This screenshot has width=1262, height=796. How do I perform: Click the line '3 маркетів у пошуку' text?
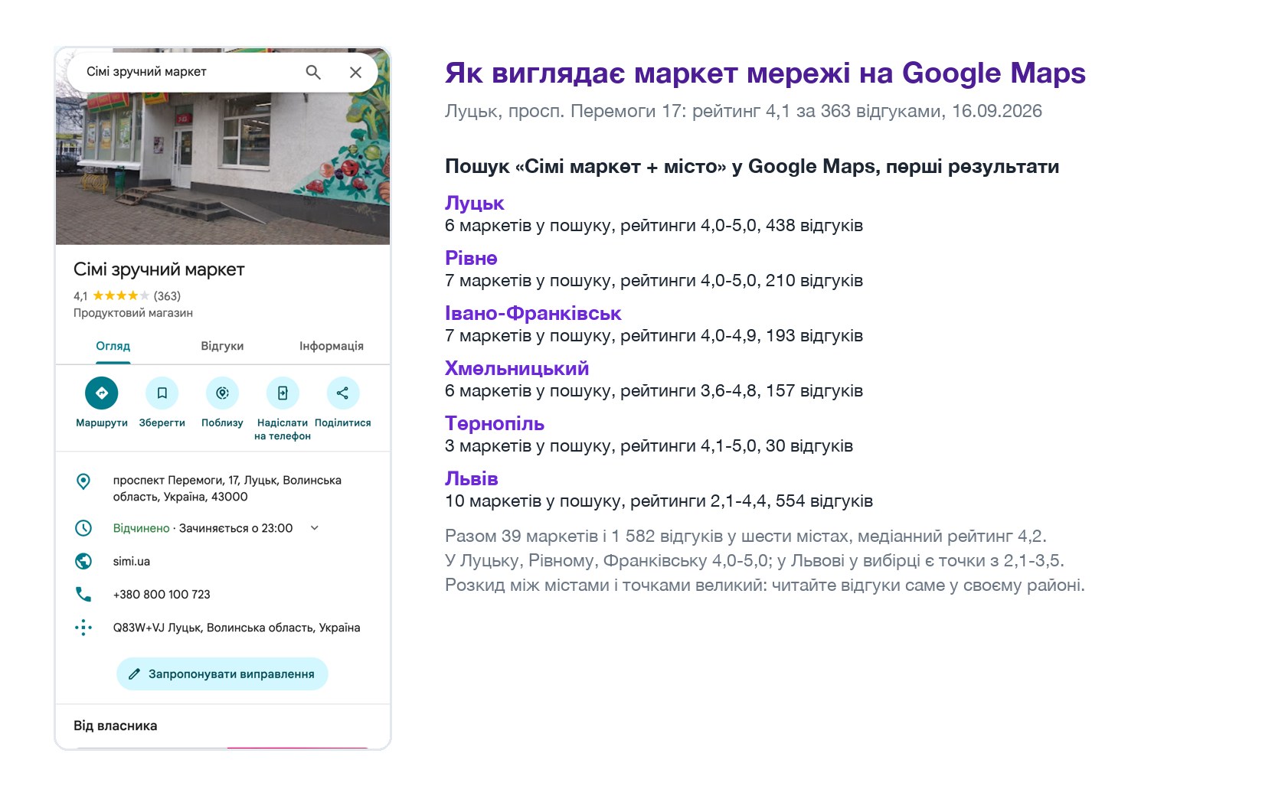649,445
